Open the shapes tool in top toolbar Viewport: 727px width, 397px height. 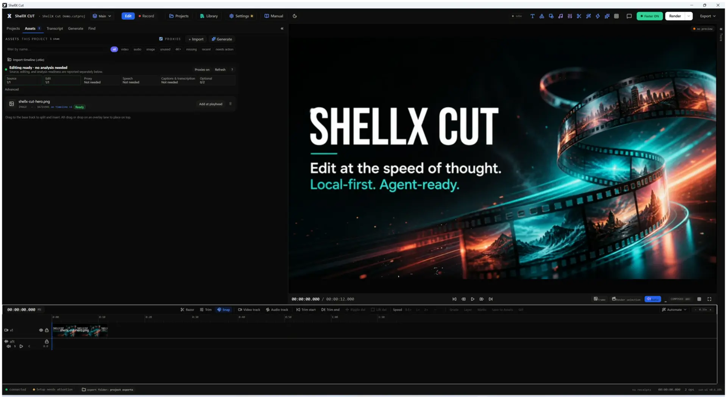point(542,16)
